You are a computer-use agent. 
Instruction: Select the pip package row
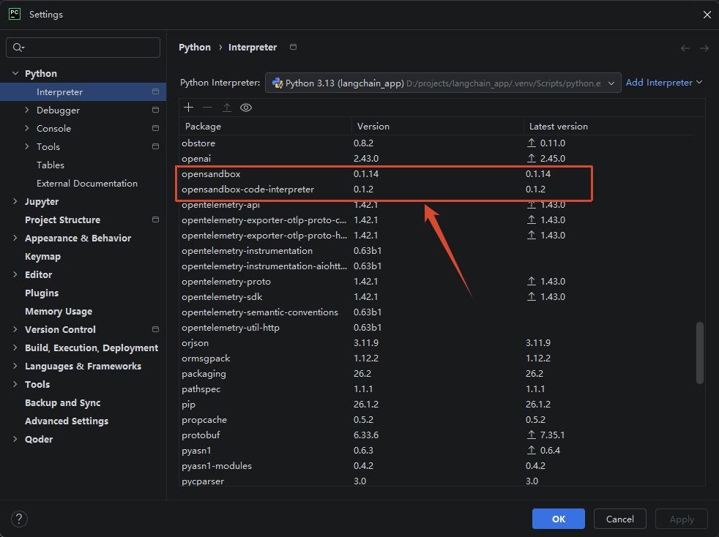[437, 404]
